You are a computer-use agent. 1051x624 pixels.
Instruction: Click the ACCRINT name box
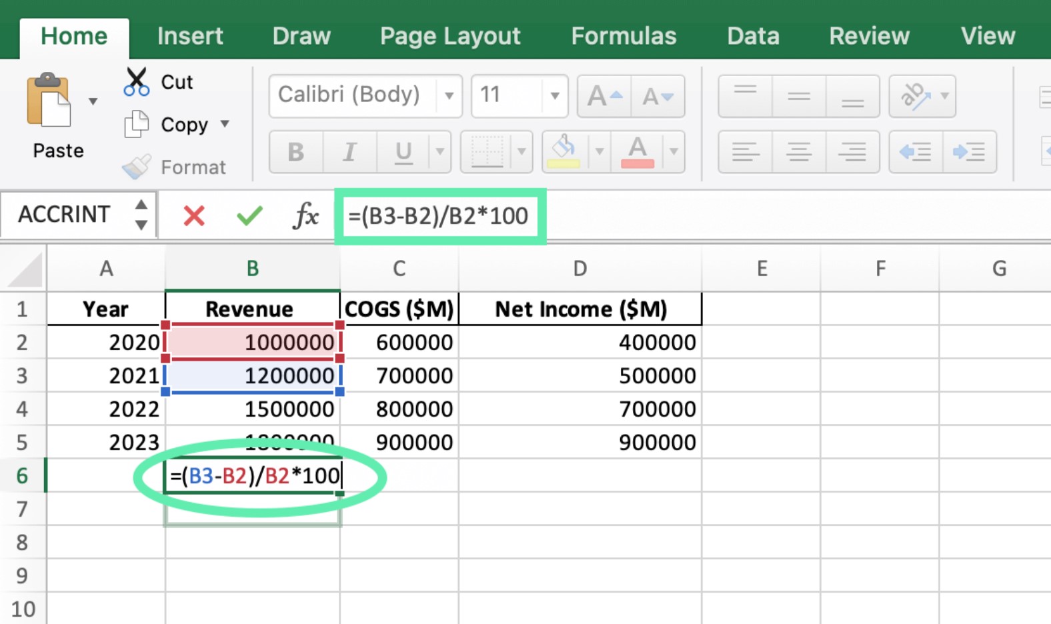65,215
